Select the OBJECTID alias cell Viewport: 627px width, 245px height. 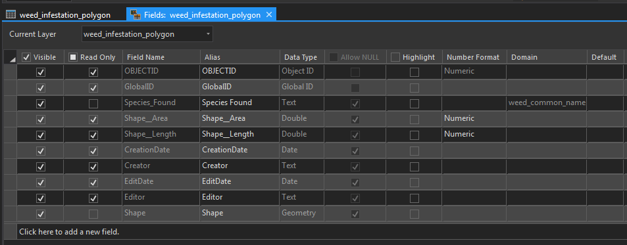[x=240, y=71]
